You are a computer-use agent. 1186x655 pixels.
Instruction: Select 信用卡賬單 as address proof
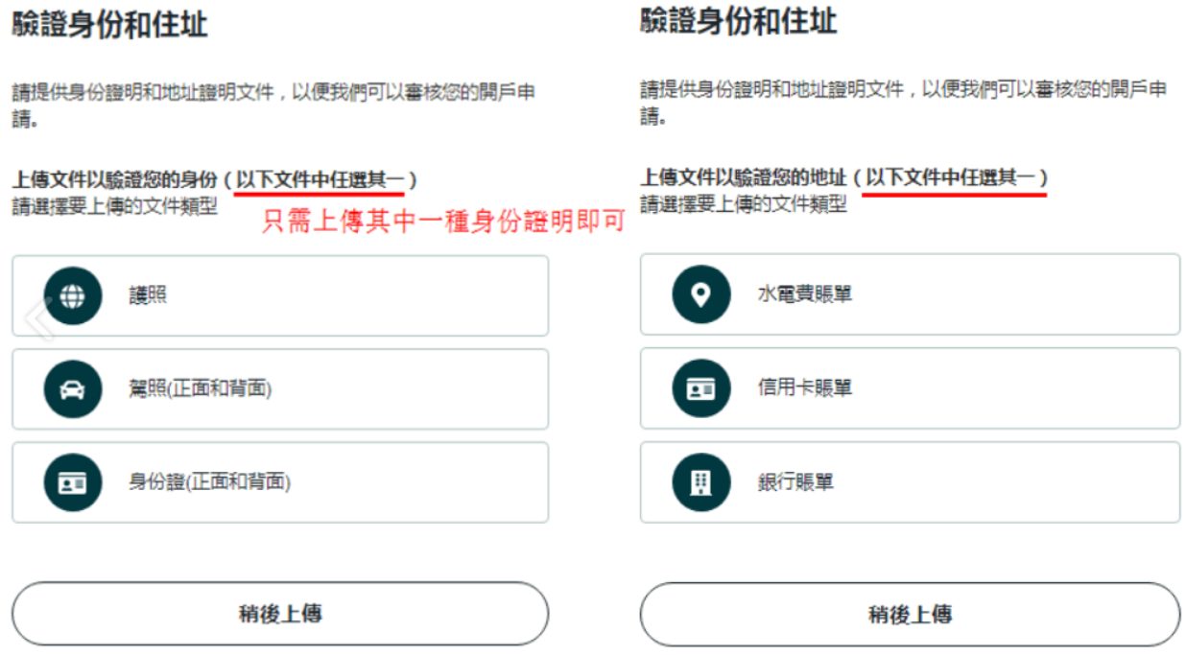tap(910, 387)
